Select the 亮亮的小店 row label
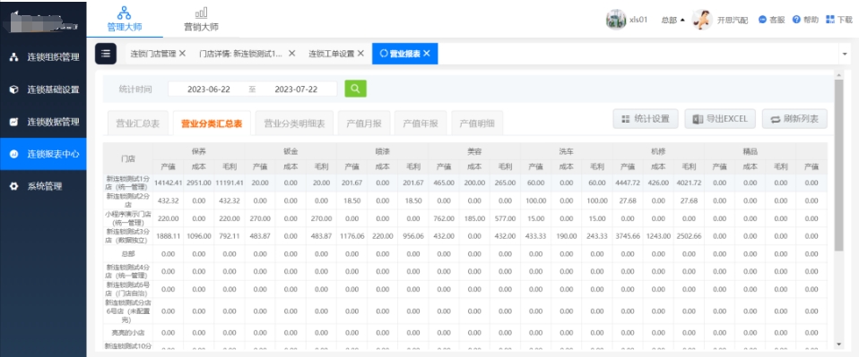 pos(128,332)
